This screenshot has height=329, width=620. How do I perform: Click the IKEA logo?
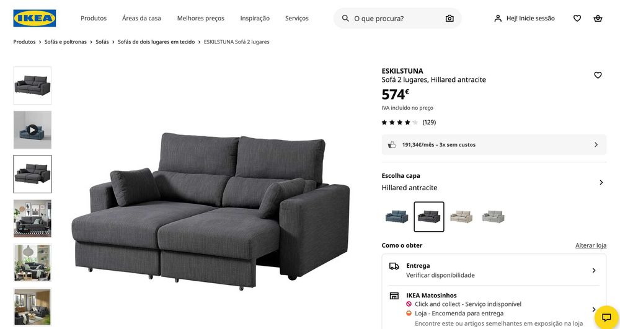click(x=34, y=18)
